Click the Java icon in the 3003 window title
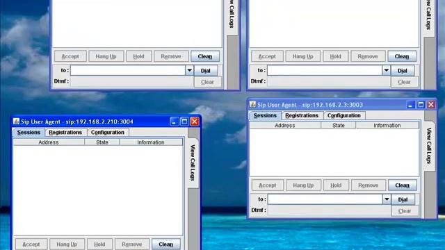This screenshot has width=445, height=250. point(252,105)
